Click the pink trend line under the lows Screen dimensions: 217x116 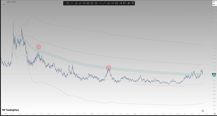159,85
